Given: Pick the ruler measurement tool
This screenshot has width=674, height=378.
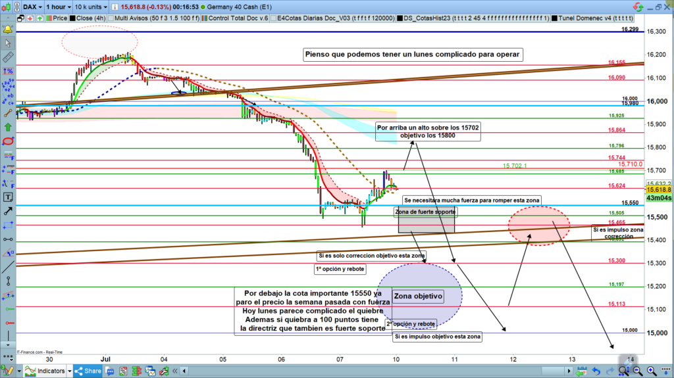Looking at the screenshot, I should [8, 57].
